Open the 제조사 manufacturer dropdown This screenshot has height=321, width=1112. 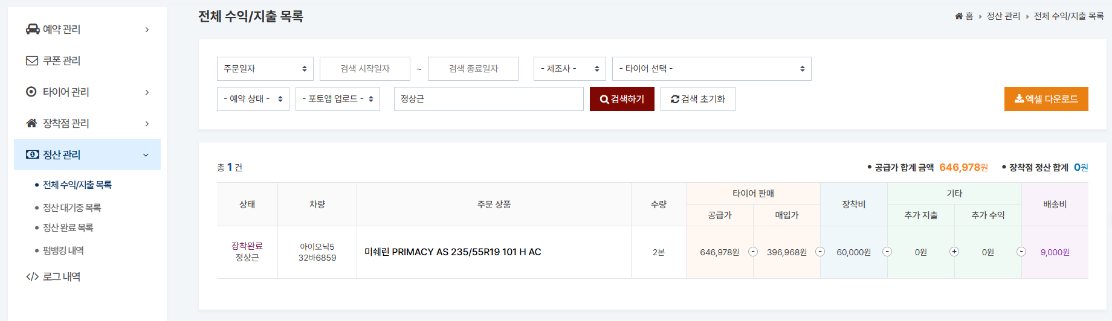[x=569, y=69]
